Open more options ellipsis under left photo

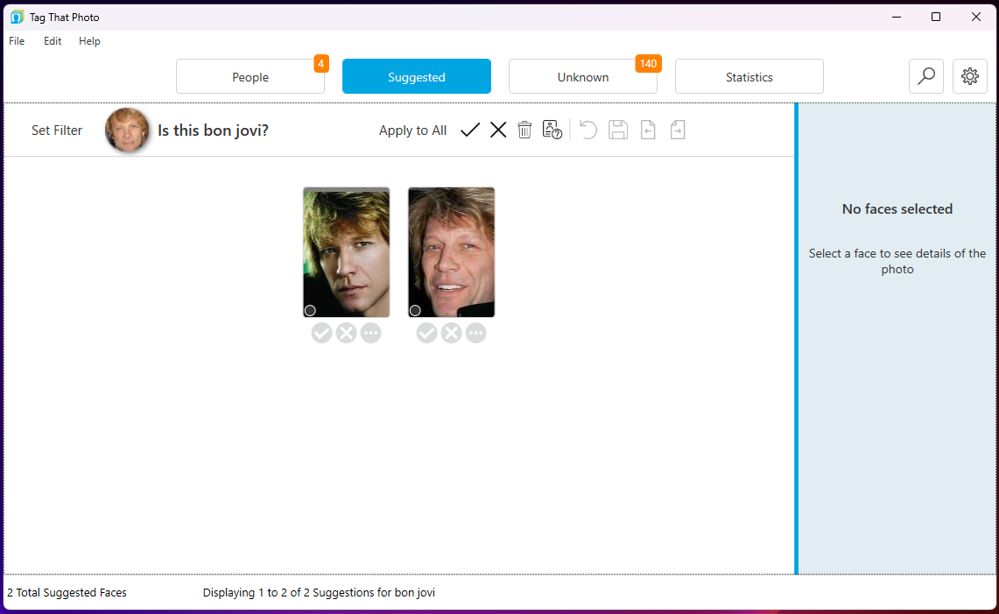pyautogui.click(x=370, y=333)
